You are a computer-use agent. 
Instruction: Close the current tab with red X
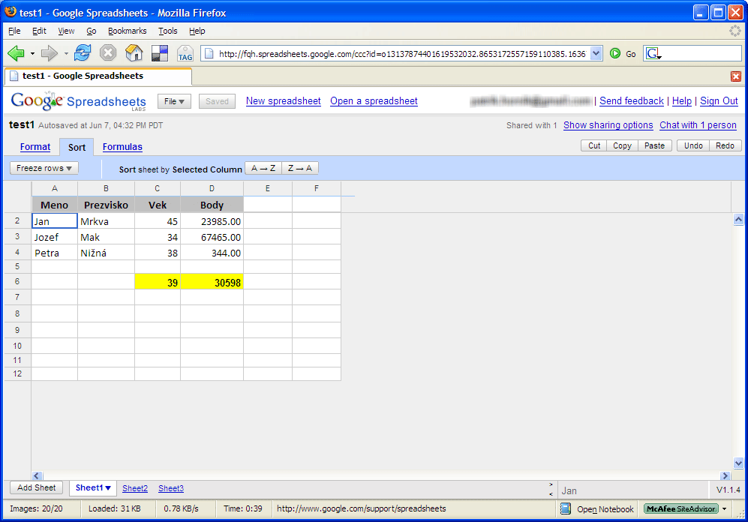point(735,76)
